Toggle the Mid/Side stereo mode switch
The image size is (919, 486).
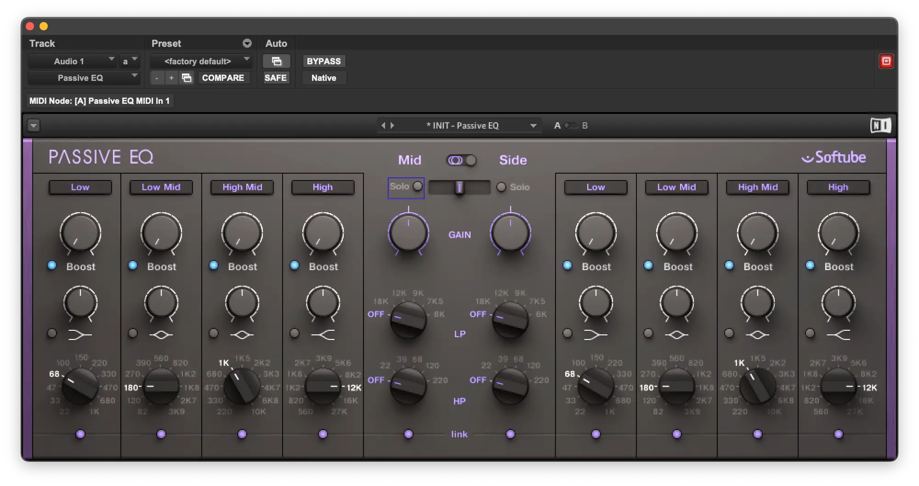(x=461, y=160)
